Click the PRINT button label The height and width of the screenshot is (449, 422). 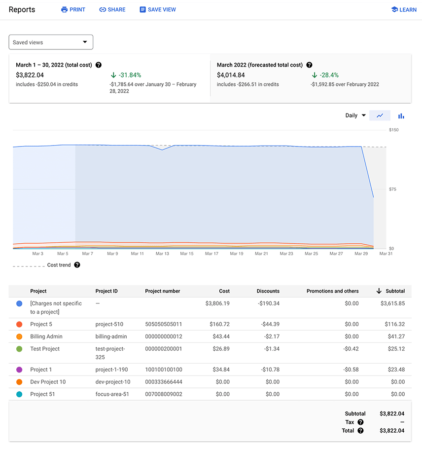(77, 10)
